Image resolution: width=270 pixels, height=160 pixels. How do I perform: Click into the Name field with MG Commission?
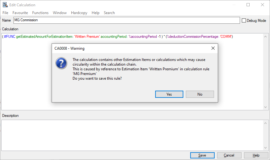coord(126,20)
